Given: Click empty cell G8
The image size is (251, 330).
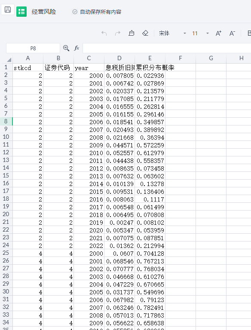Looking at the screenshot, I should 211,122.
